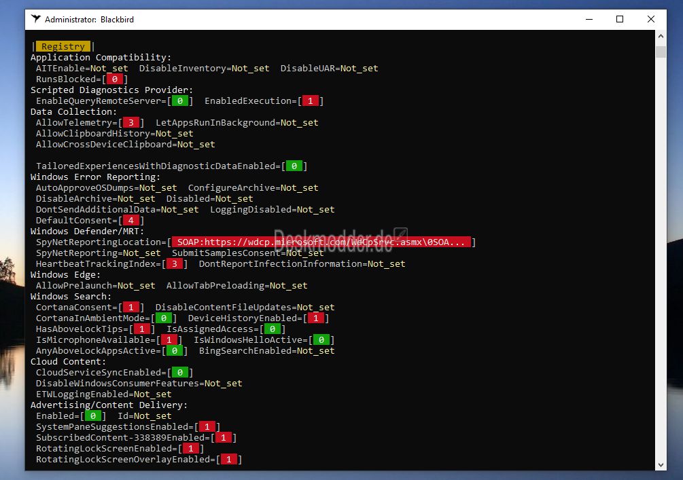Click RotatingLockScreenEnabled red 1 value
Image resolution: width=683 pixels, height=480 pixels.
191,449
